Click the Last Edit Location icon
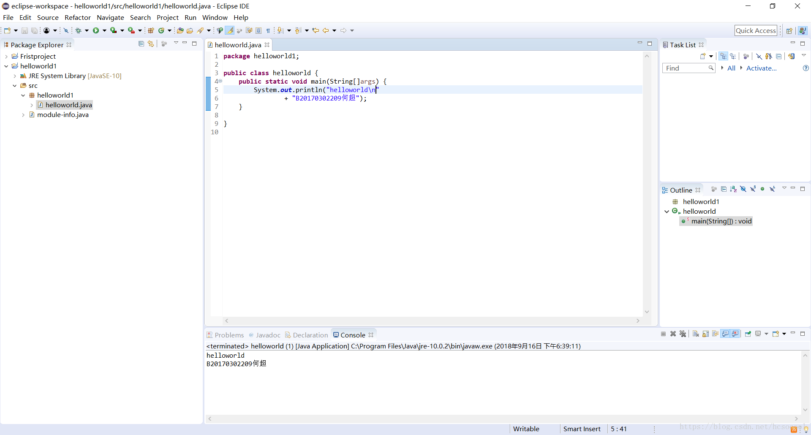The height and width of the screenshot is (435, 811). pyautogui.click(x=316, y=30)
